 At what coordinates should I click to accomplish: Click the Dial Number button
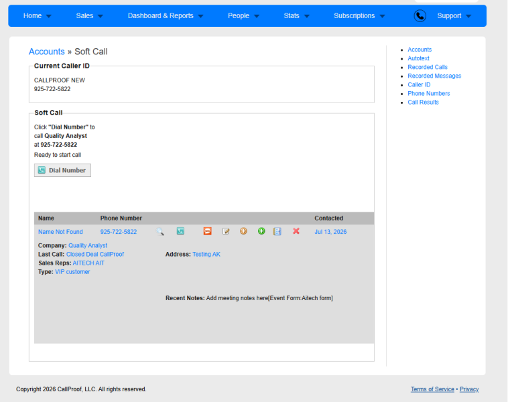62,170
